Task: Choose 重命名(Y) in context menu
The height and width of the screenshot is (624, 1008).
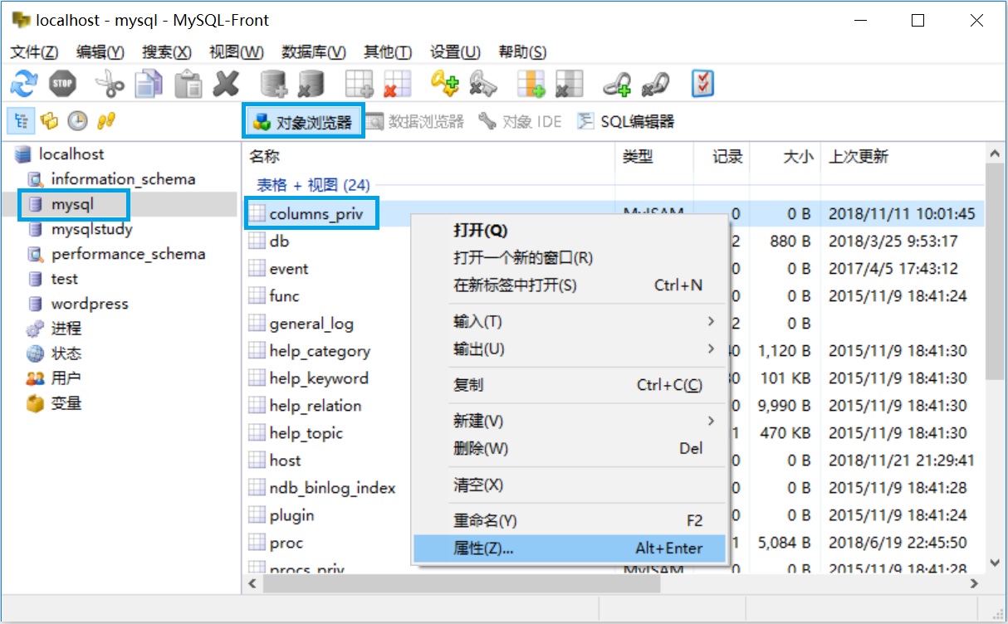Action: pyautogui.click(x=569, y=520)
